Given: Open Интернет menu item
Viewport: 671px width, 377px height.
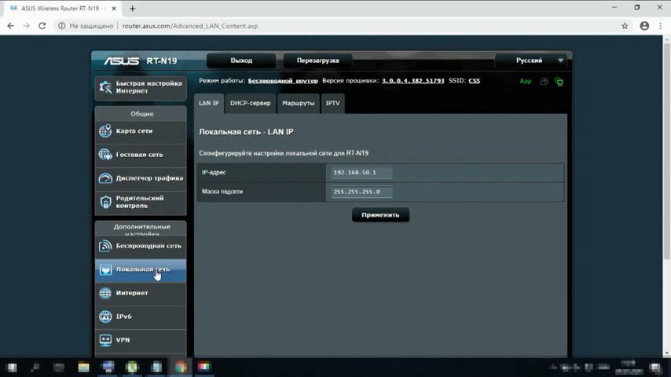Looking at the screenshot, I should (141, 293).
